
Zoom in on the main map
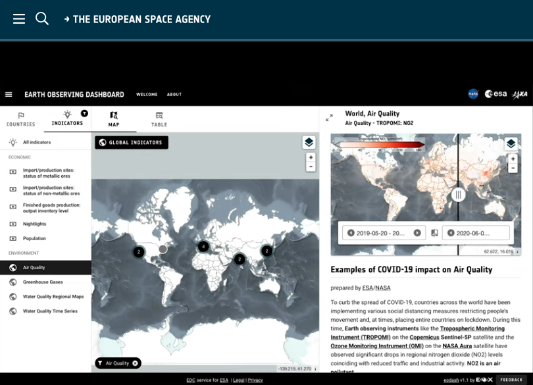point(311,157)
